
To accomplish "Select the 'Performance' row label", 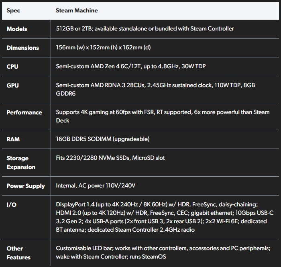I will click(x=24, y=112).
